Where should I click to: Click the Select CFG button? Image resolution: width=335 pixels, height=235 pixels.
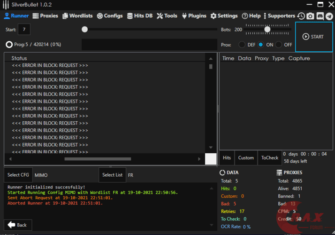[18, 175]
